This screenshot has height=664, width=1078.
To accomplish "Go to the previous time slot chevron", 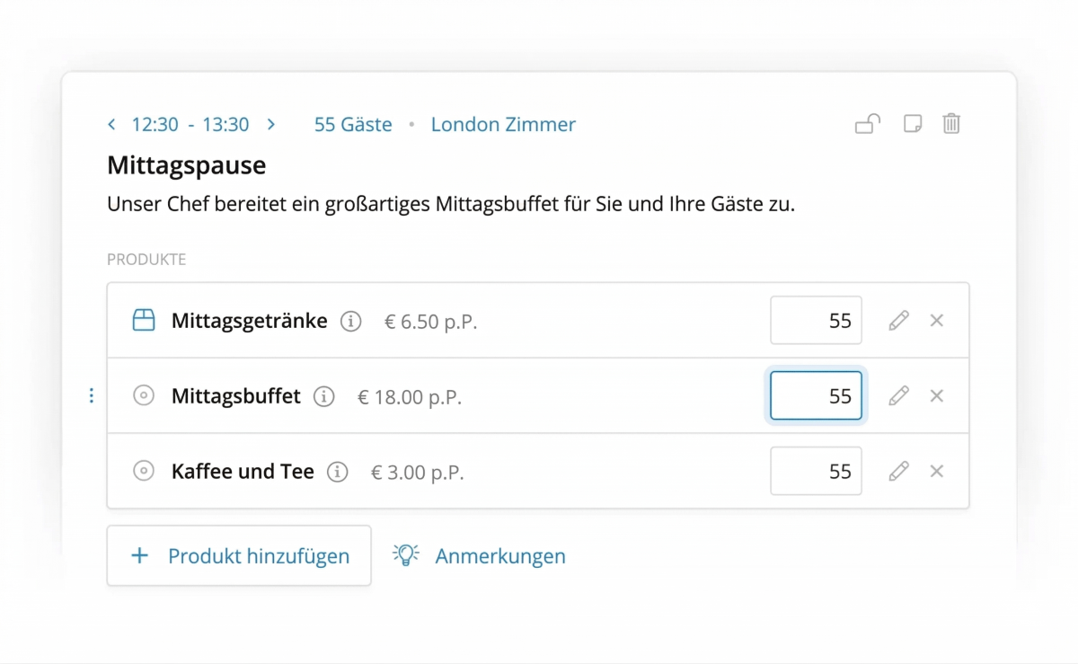I will click(x=111, y=125).
